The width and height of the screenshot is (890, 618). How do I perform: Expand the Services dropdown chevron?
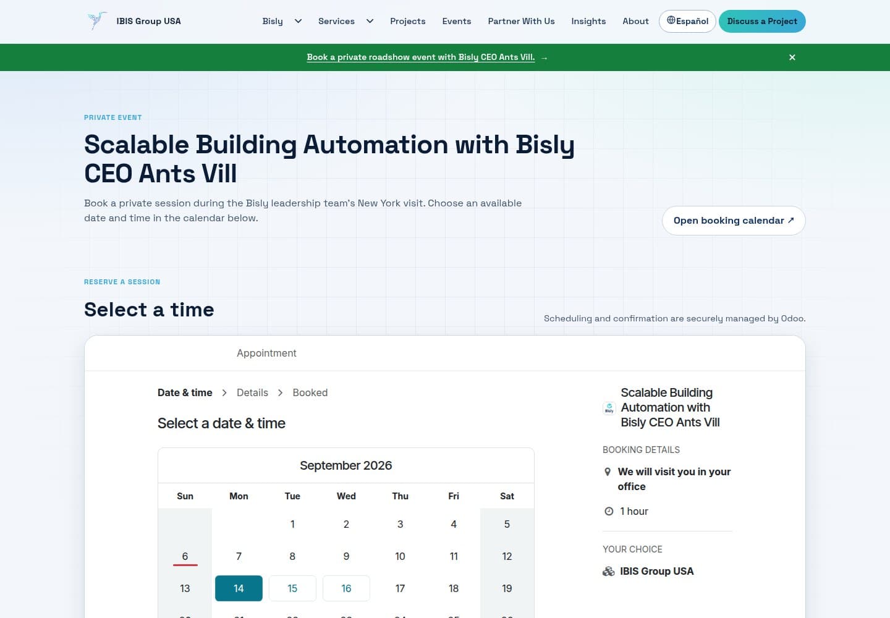coord(370,21)
